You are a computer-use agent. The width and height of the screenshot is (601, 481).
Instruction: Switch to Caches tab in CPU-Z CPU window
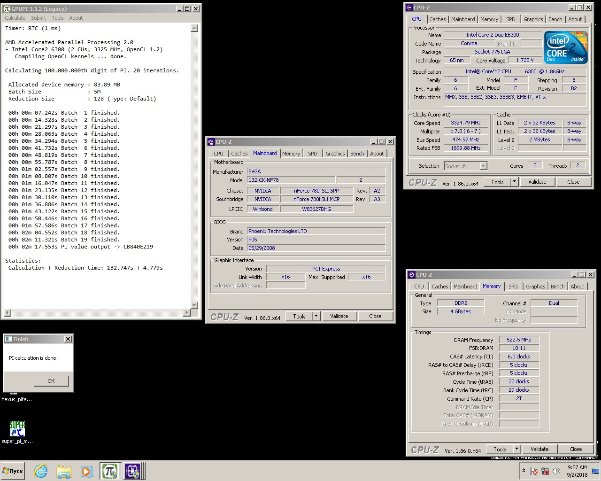click(x=437, y=19)
